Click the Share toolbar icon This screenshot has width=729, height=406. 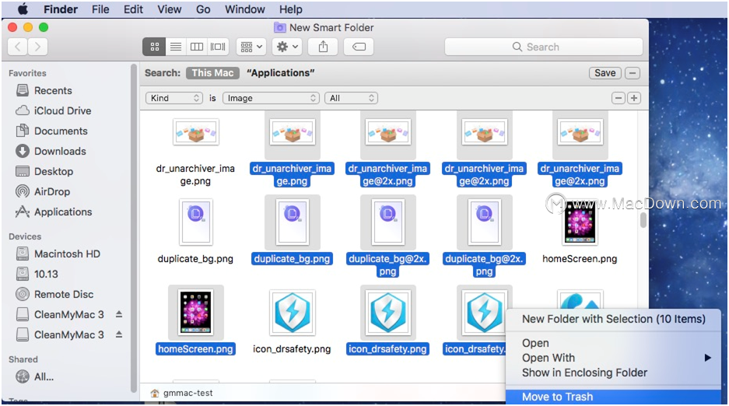click(x=323, y=47)
